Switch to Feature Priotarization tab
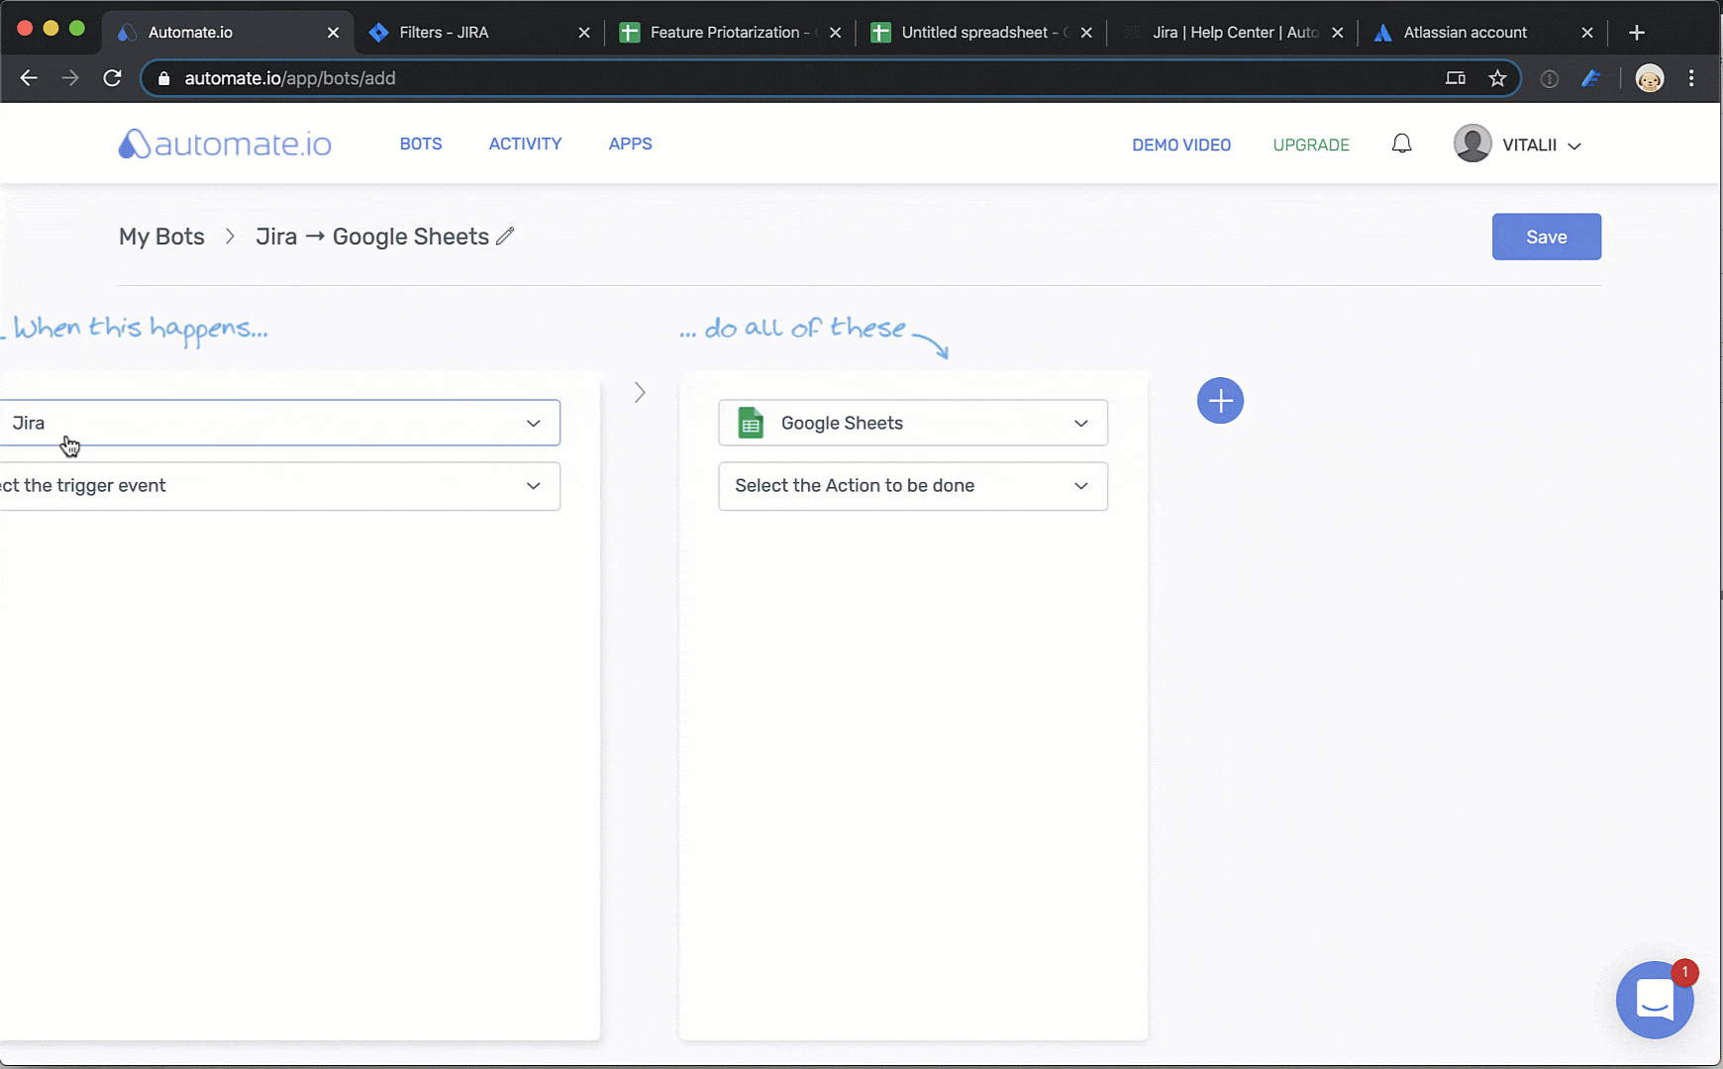This screenshot has height=1069, width=1723. (731, 33)
